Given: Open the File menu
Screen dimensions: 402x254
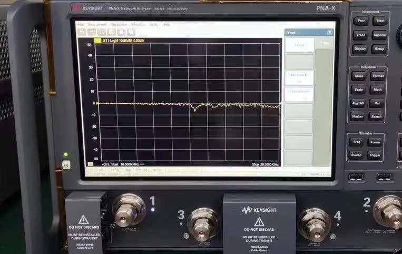Looking at the screenshot, I should (x=81, y=24).
